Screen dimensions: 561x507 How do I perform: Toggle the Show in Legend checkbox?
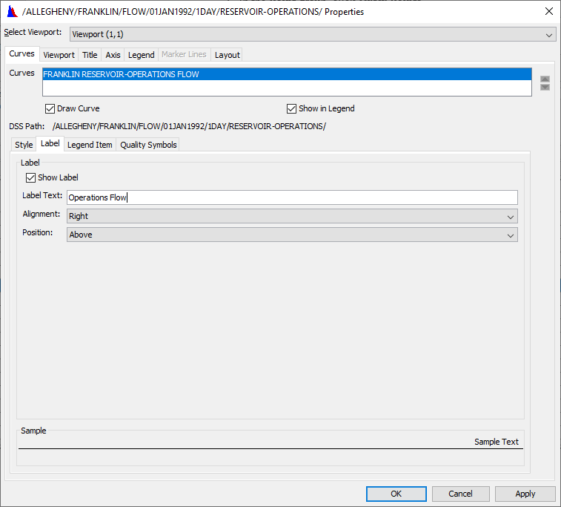click(x=291, y=108)
